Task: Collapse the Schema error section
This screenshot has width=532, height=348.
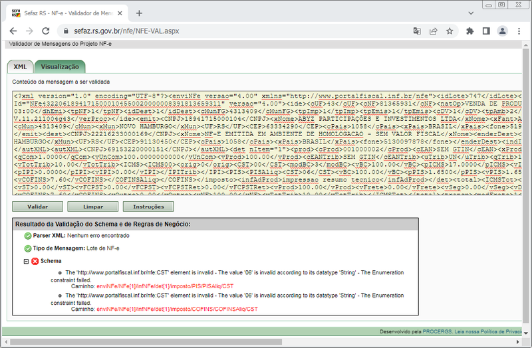Action: click(26, 261)
